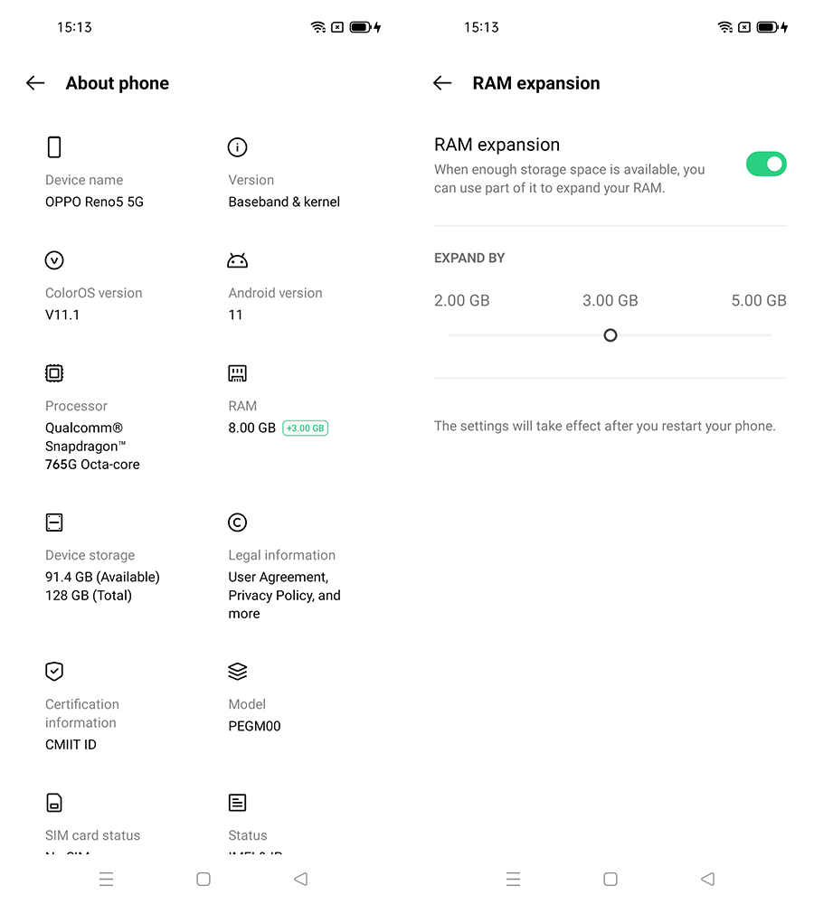Tap the RAM memory module icon
The image size is (814, 904).
[x=237, y=373]
